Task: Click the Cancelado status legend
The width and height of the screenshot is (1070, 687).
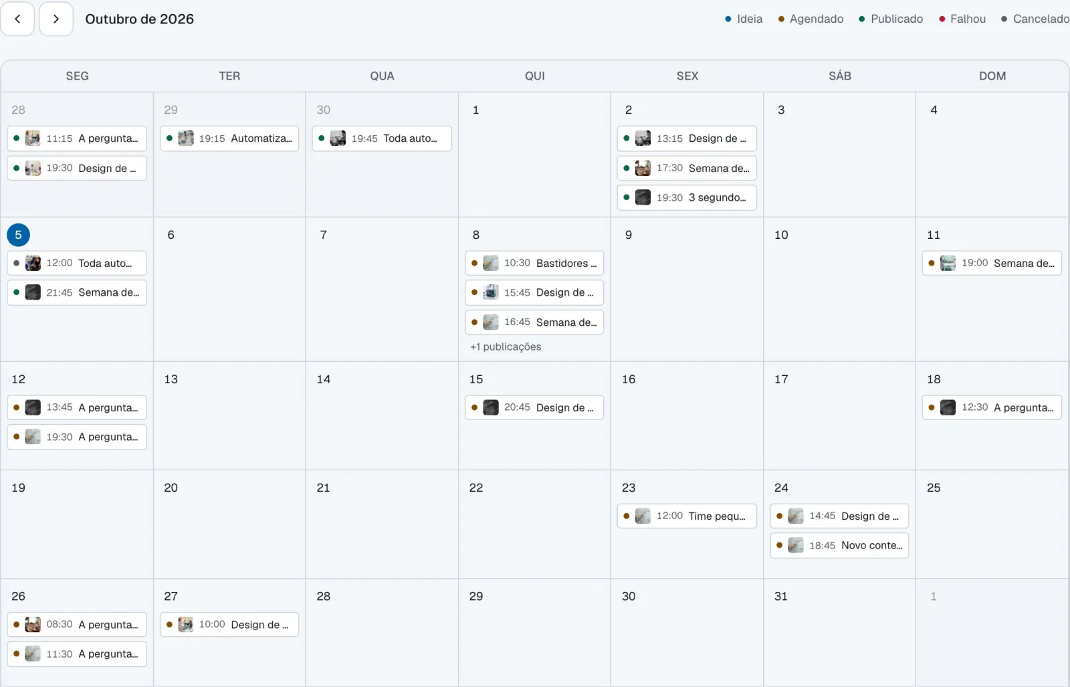Action: tap(1035, 19)
